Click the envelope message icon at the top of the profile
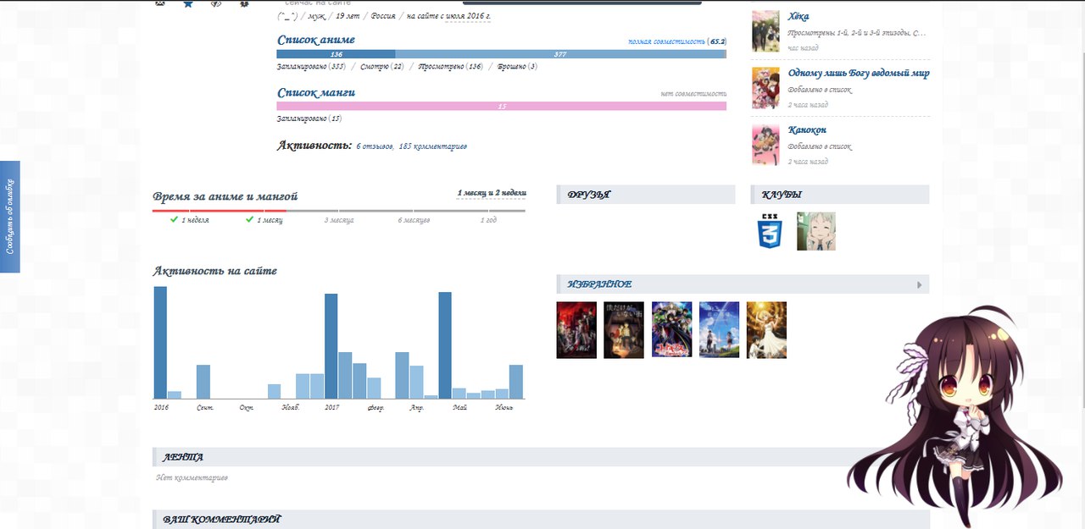The image size is (1085, 529). [x=160, y=3]
